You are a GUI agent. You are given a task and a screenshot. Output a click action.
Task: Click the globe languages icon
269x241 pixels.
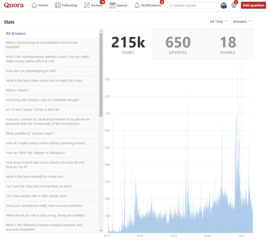coord(234,6)
